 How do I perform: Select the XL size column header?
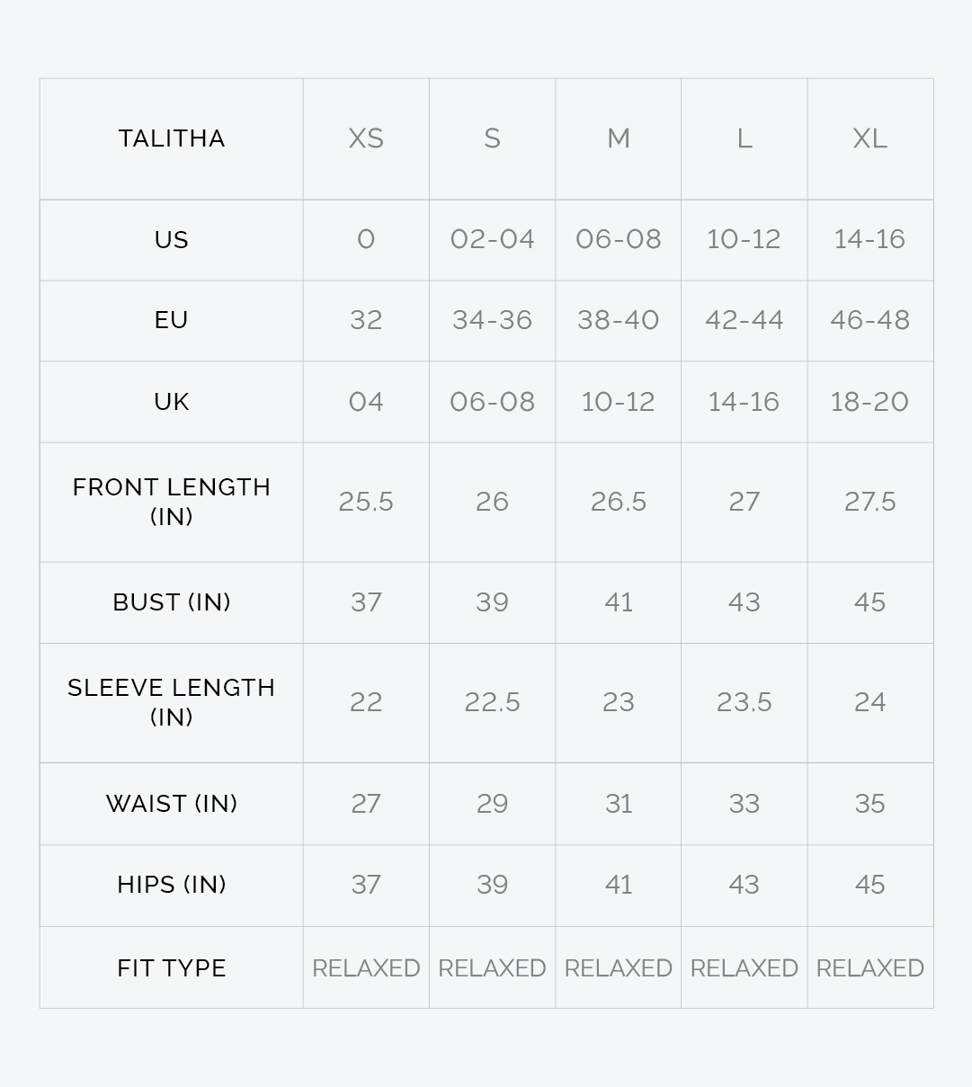(x=870, y=138)
